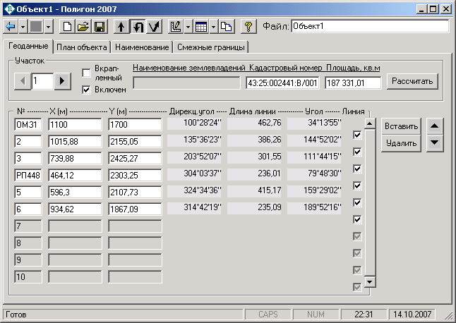Save the object with floppy disk icon
Viewport: 456px width, 323px height.
click(x=100, y=27)
